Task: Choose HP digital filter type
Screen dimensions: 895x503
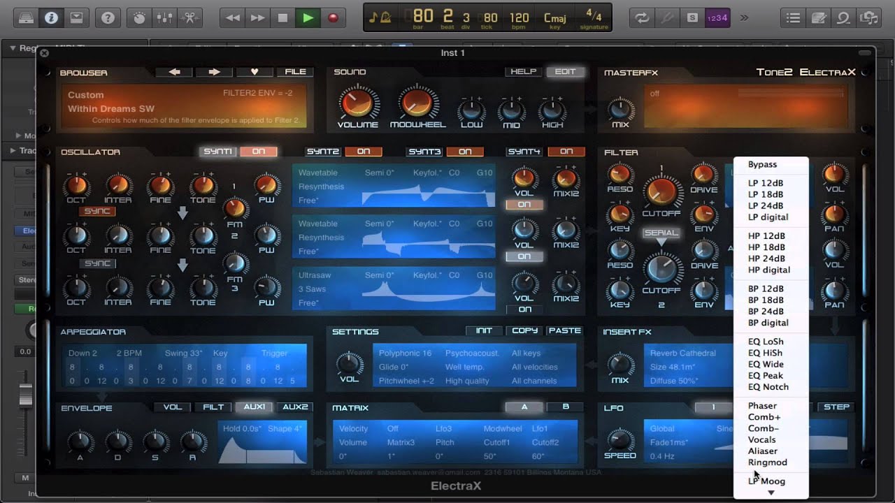Action: coord(771,270)
